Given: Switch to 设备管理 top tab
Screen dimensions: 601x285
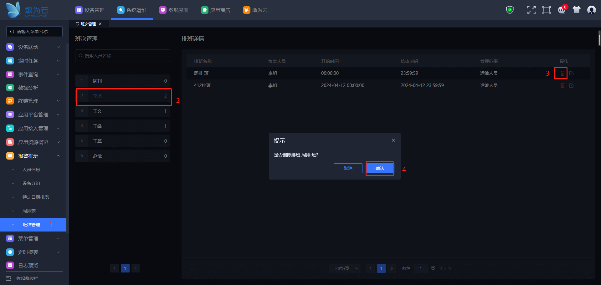Looking at the screenshot, I should [90, 10].
